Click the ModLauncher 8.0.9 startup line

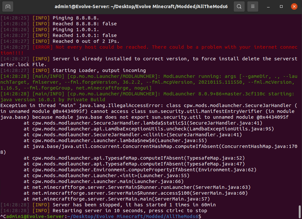click(x=149, y=94)
